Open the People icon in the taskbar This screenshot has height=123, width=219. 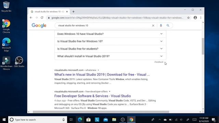click(153, 120)
